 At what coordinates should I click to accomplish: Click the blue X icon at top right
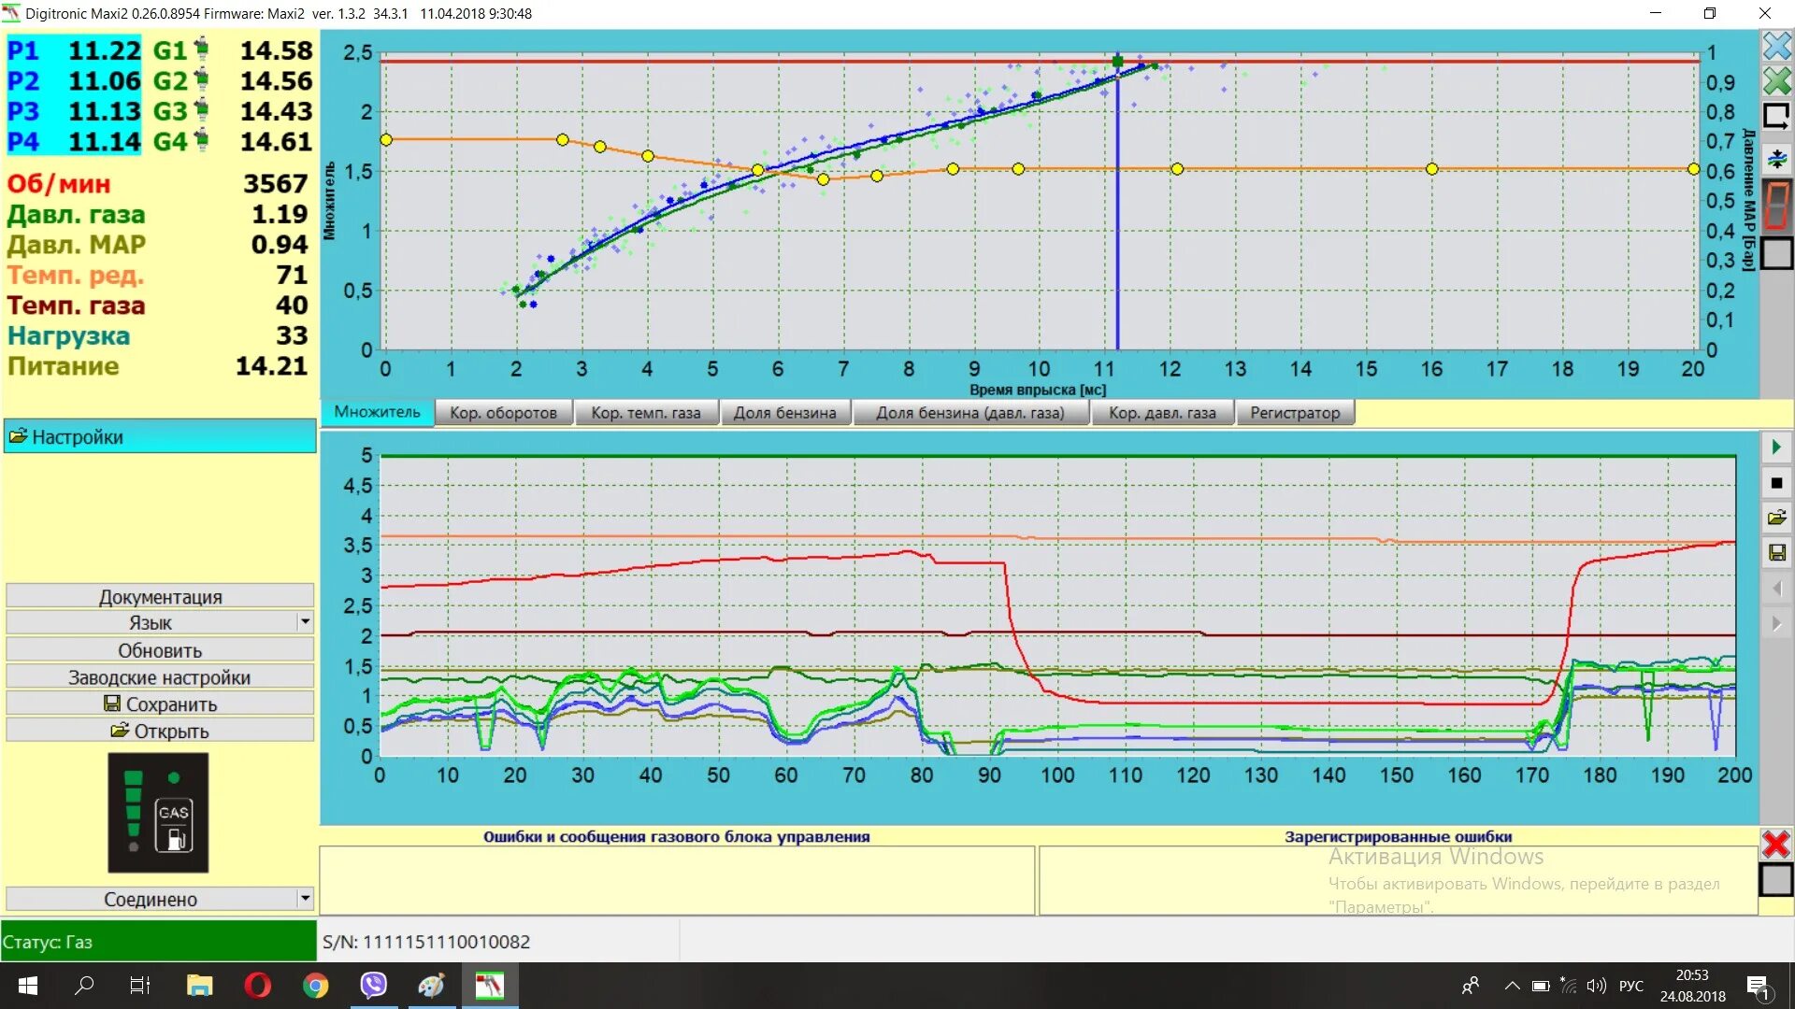pos(1776,46)
